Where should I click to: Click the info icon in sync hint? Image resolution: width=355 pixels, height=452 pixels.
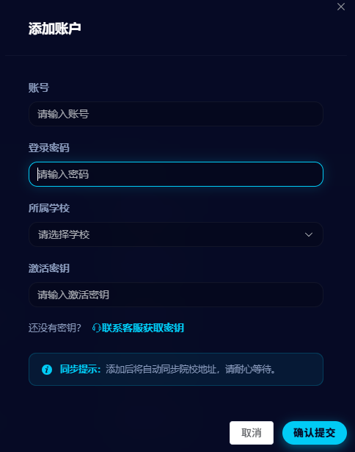(x=47, y=369)
